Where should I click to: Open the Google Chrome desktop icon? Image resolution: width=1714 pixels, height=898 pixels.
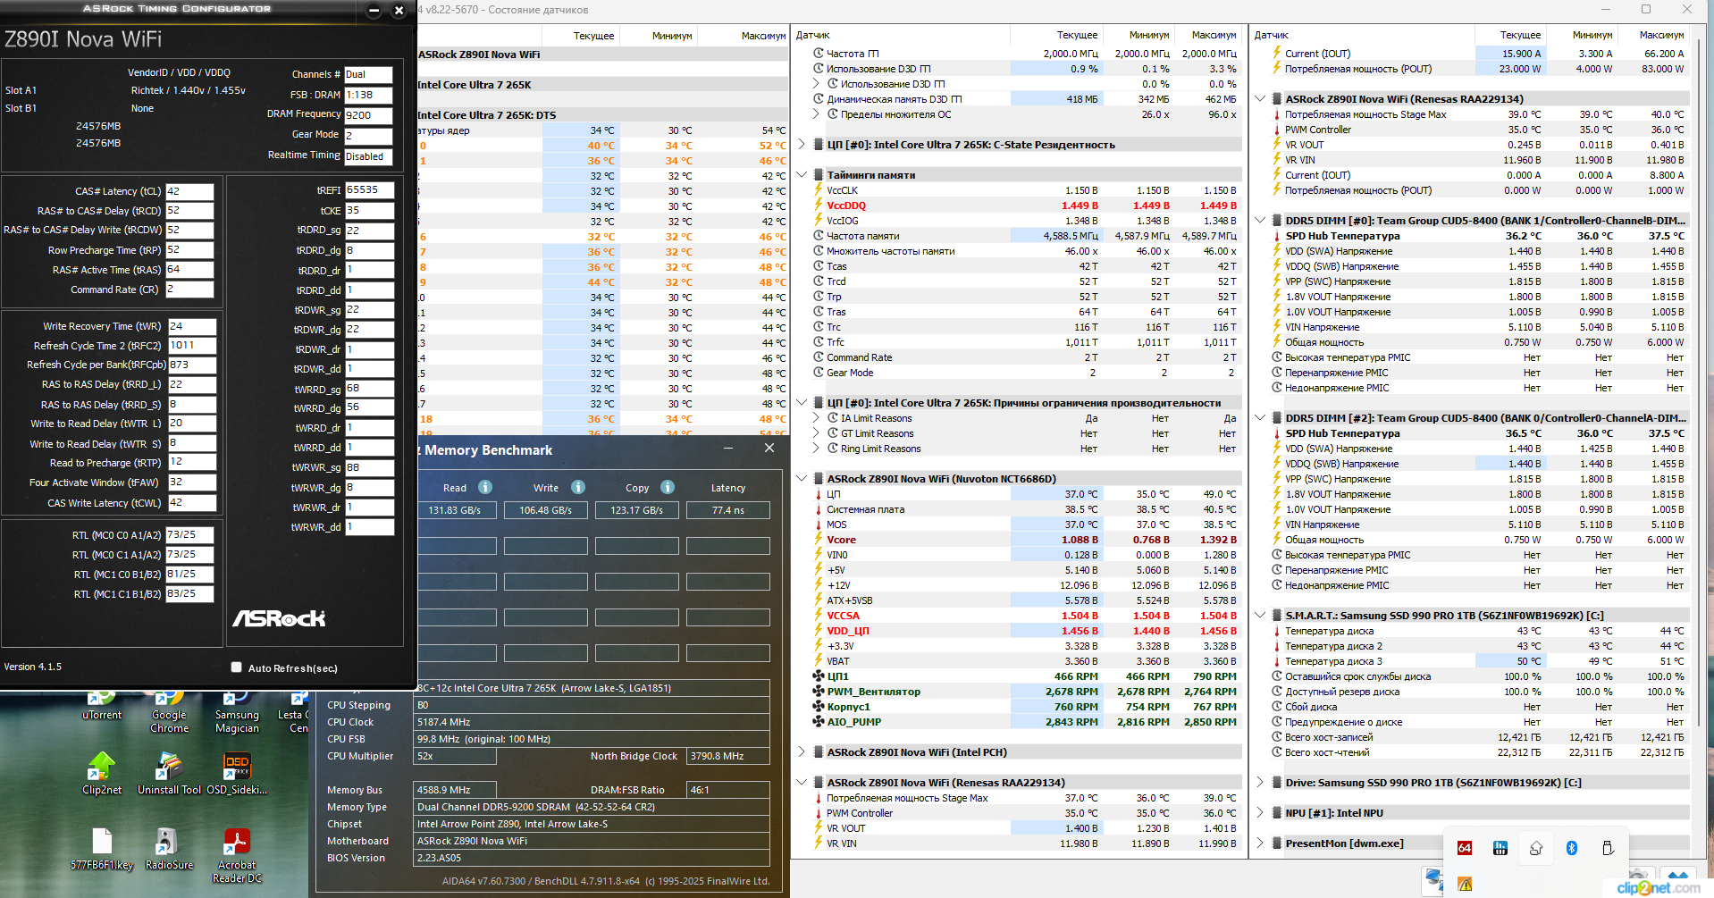[x=169, y=712]
